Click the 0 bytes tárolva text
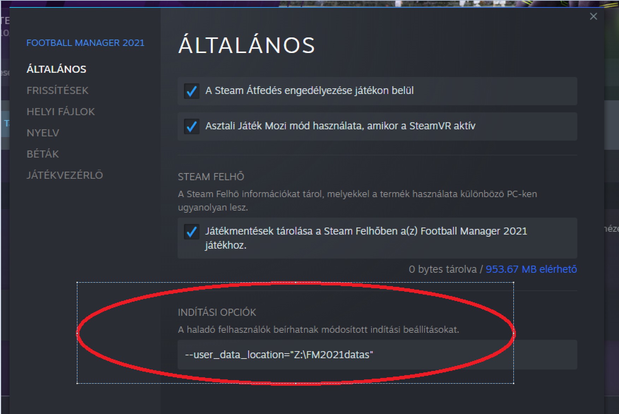 click(443, 269)
